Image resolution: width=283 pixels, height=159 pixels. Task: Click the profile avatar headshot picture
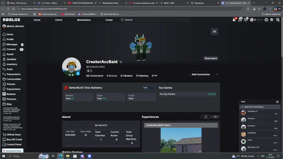[x=71, y=67]
